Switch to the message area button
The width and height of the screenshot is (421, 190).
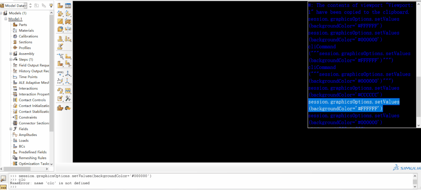pyautogui.click(x=4, y=179)
